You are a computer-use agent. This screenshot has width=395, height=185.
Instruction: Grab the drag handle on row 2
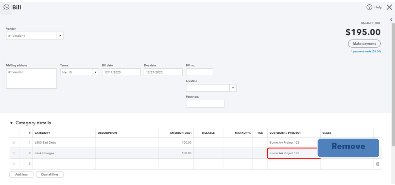[14, 153]
